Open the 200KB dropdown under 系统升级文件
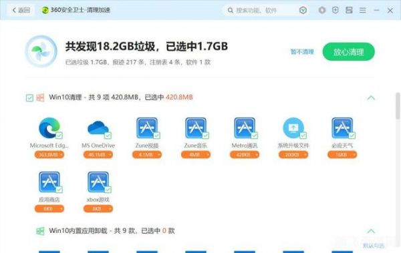The width and height of the screenshot is (401, 253). pyautogui.click(x=293, y=155)
